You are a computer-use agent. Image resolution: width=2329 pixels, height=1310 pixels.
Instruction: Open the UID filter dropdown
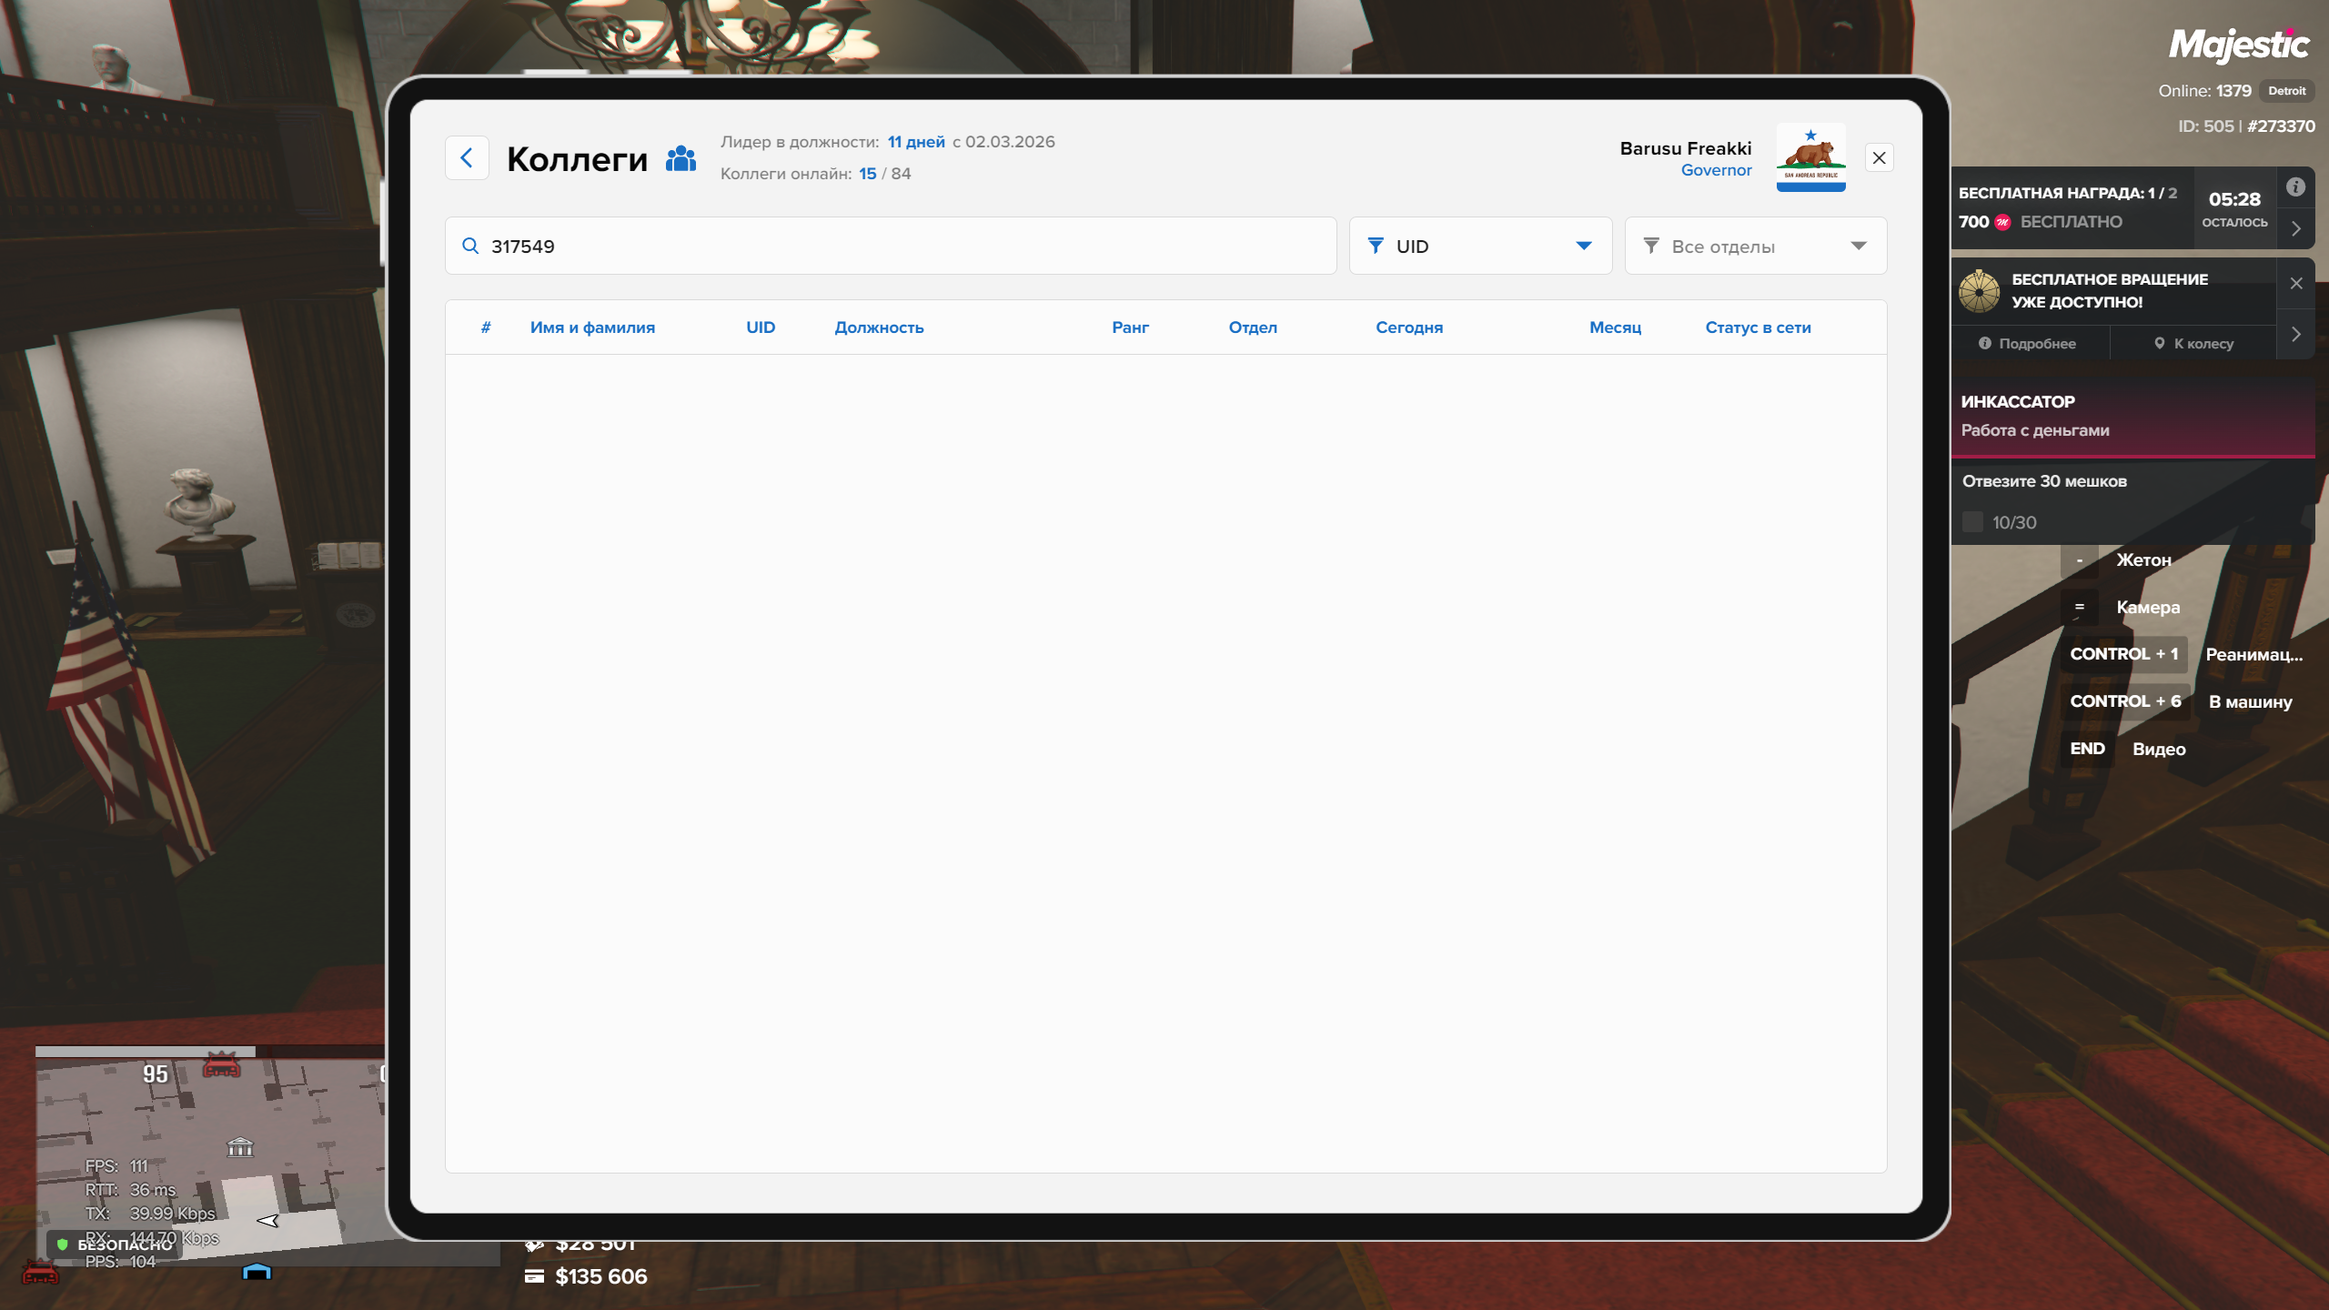click(x=1480, y=246)
